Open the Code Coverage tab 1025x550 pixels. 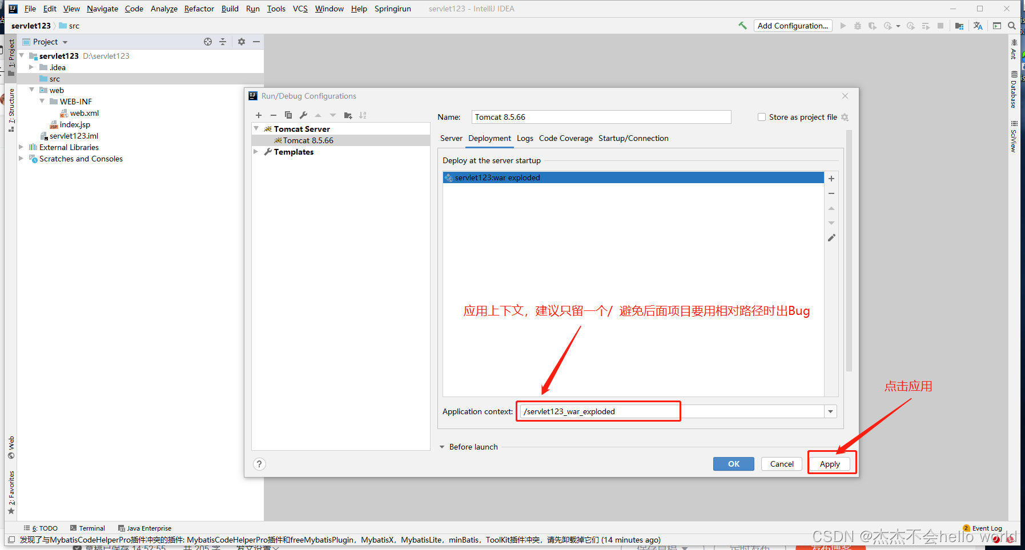point(566,138)
